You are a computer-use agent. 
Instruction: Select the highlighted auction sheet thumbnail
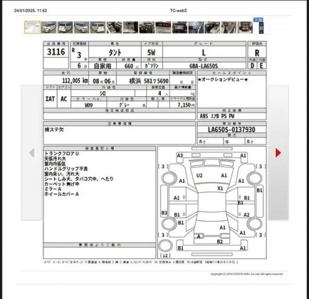point(33,27)
